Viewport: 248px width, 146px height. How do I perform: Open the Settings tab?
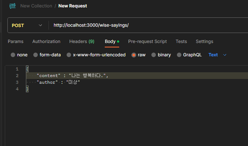pyautogui.click(x=204, y=42)
